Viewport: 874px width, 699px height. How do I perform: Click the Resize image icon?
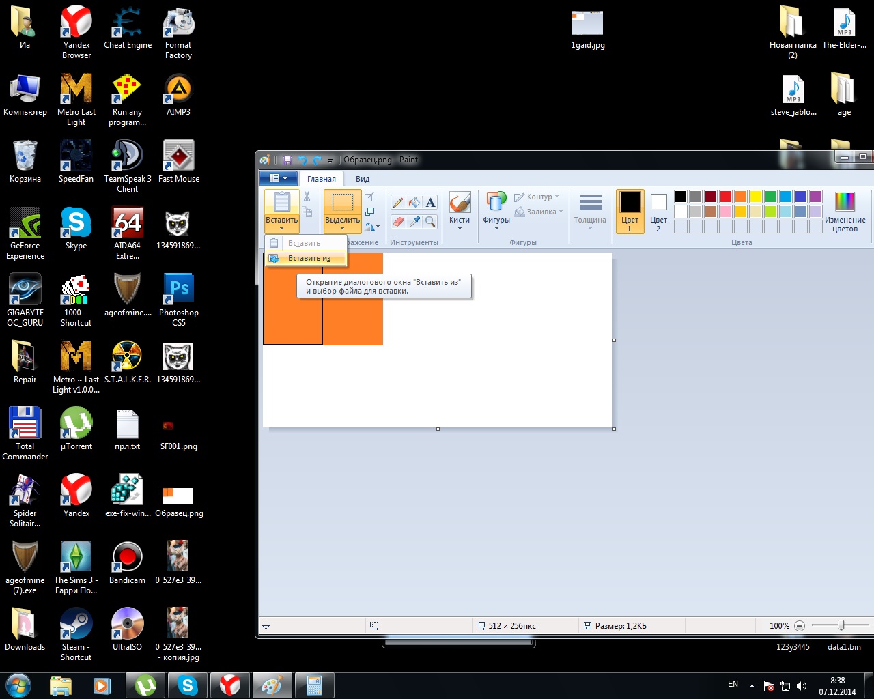pyautogui.click(x=369, y=212)
